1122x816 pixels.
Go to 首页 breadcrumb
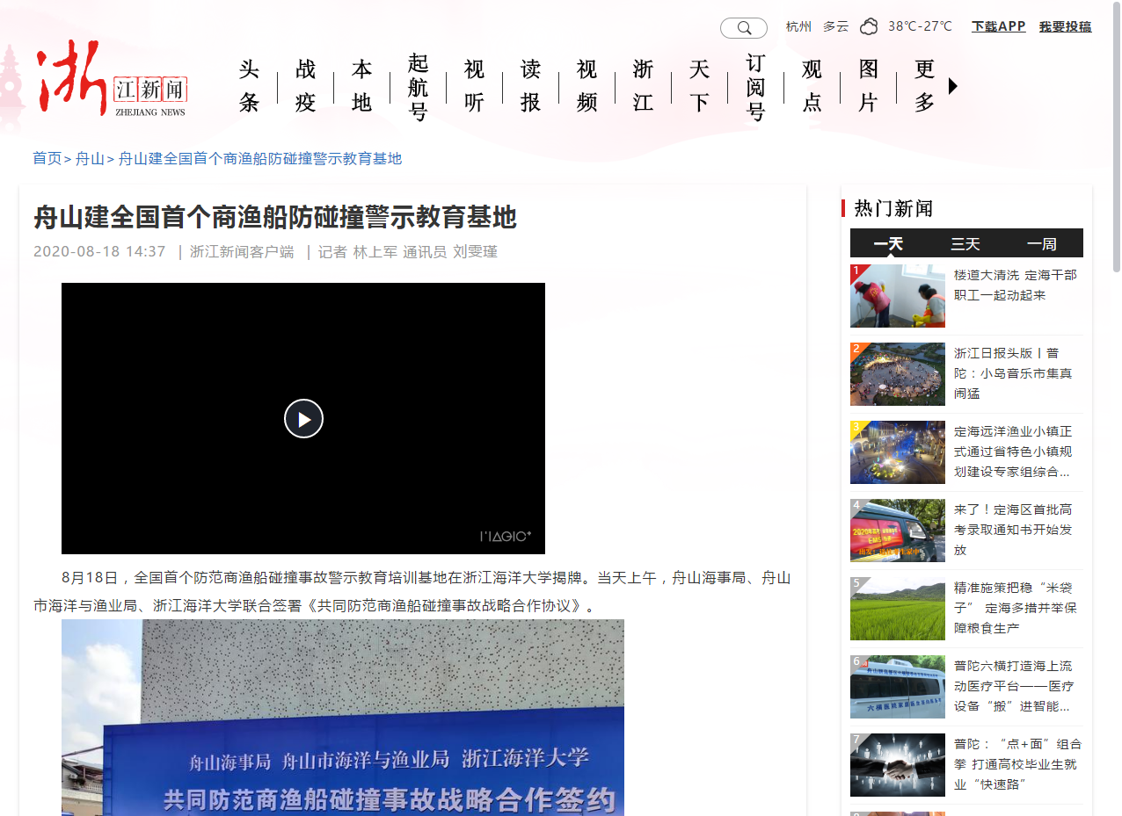pyautogui.click(x=47, y=158)
